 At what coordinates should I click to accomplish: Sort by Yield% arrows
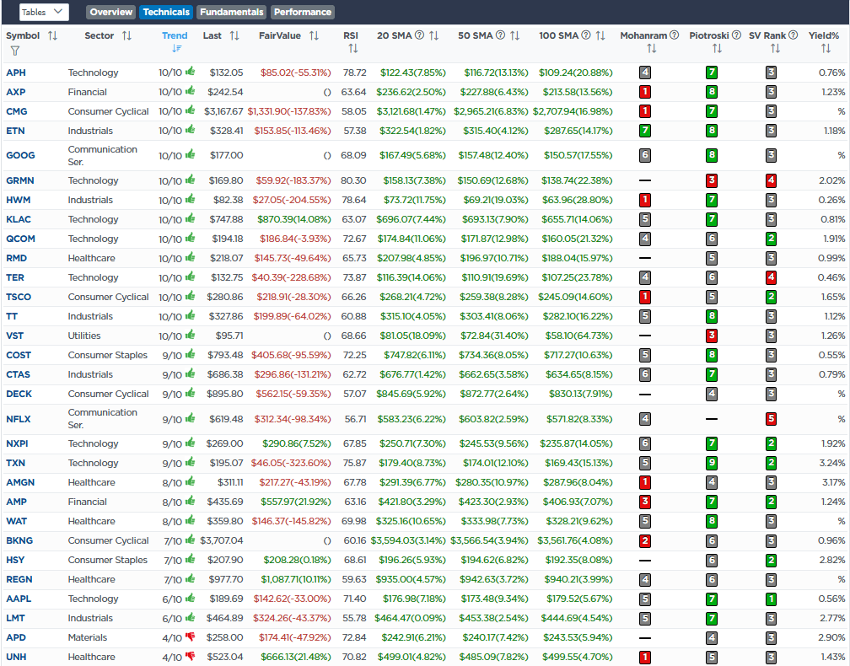point(826,49)
